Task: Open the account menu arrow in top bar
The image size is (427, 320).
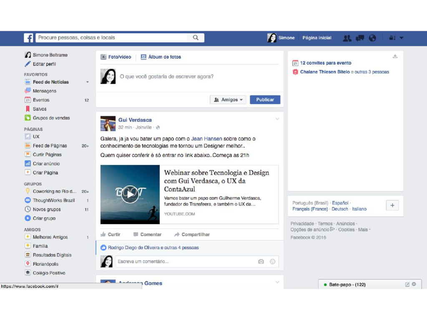Action: tap(402, 38)
